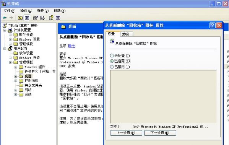Viewport: 229px width, 145px height.
Task: Click the dialog's question mark help button
Action: pyautogui.click(x=212, y=25)
